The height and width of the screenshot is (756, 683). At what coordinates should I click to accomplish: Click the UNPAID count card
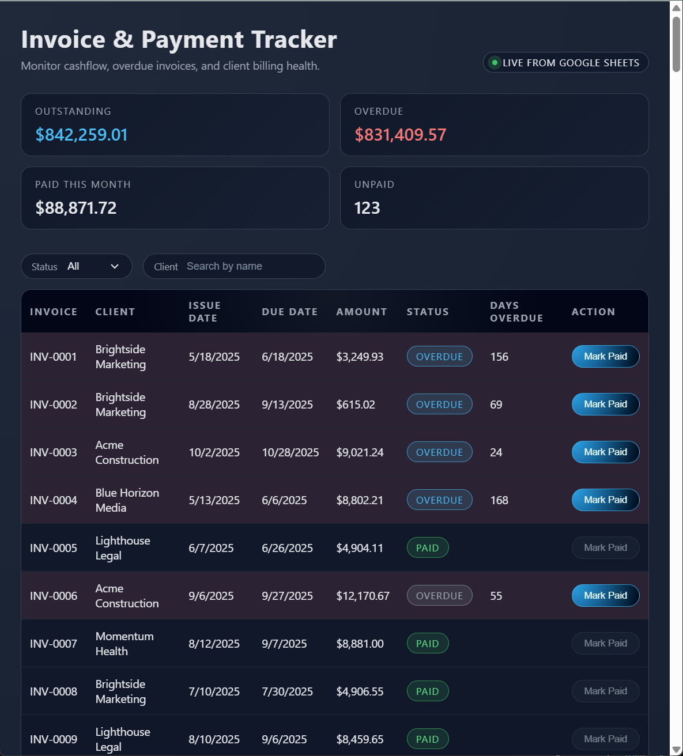coord(494,198)
